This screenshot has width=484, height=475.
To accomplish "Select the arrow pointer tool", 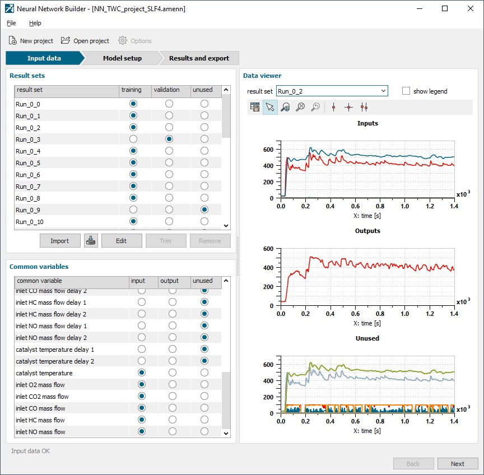I will (270, 107).
